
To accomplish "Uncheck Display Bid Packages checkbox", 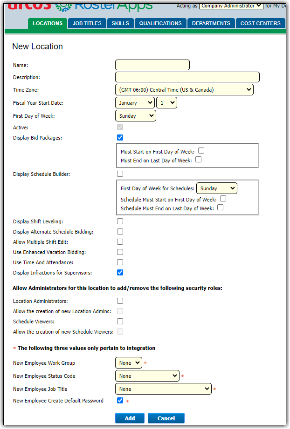I will 120,137.
